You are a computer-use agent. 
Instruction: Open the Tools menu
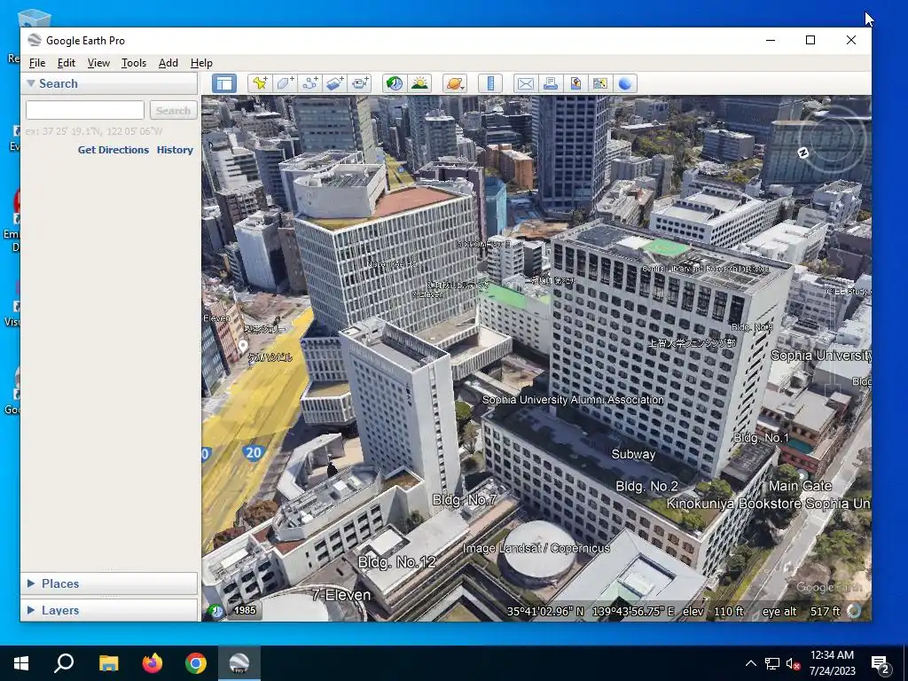click(134, 63)
